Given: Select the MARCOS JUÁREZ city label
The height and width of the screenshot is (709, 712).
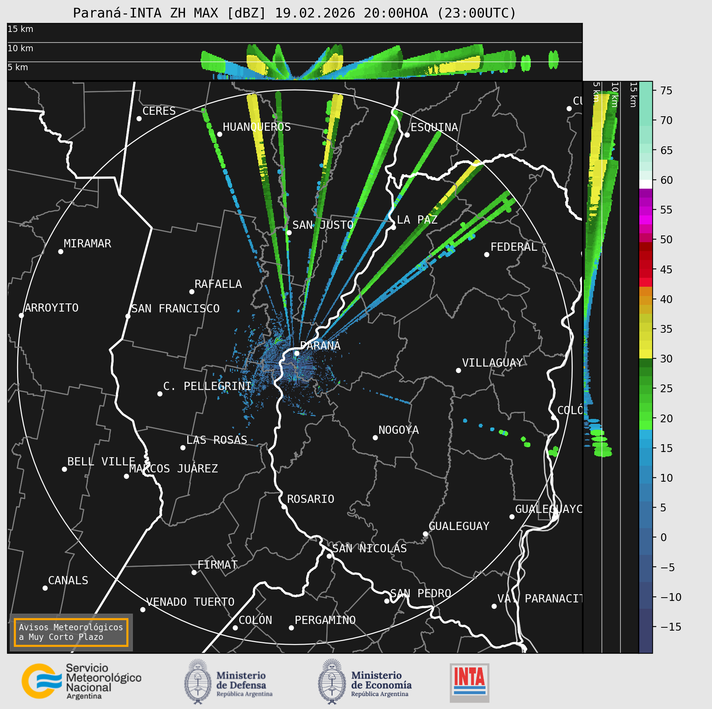Looking at the screenshot, I should click(173, 468).
